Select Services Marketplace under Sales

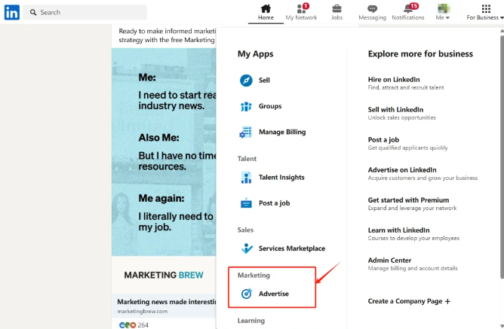tap(292, 248)
